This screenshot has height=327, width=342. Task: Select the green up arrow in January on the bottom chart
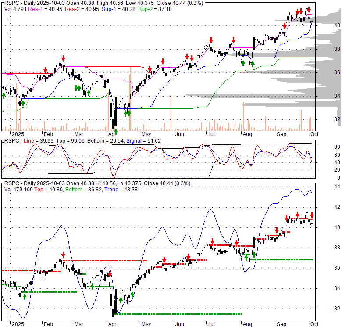tap(25, 296)
